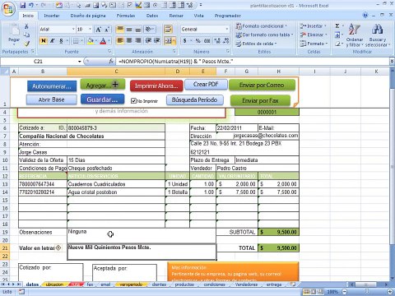
Task: Click Merge and Center cells icon
Action: tap(168, 41)
